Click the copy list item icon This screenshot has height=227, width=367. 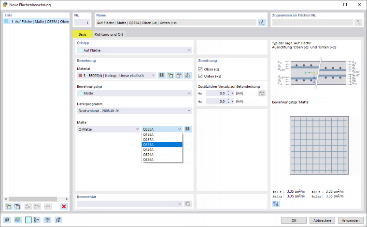pyautogui.click(x=17, y=206)
